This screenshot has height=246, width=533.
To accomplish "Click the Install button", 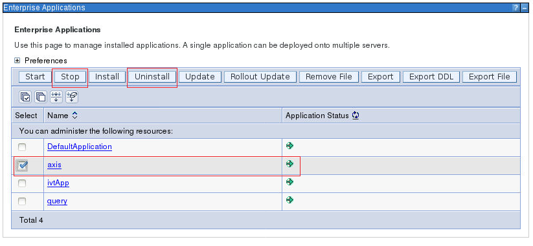I will click(107, 77).
